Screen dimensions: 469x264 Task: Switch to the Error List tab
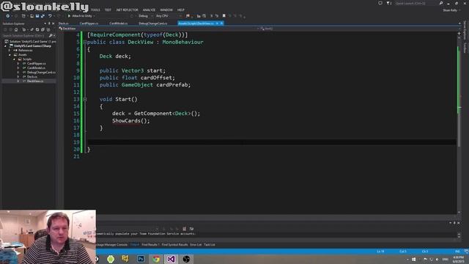[x=196, y=245]
